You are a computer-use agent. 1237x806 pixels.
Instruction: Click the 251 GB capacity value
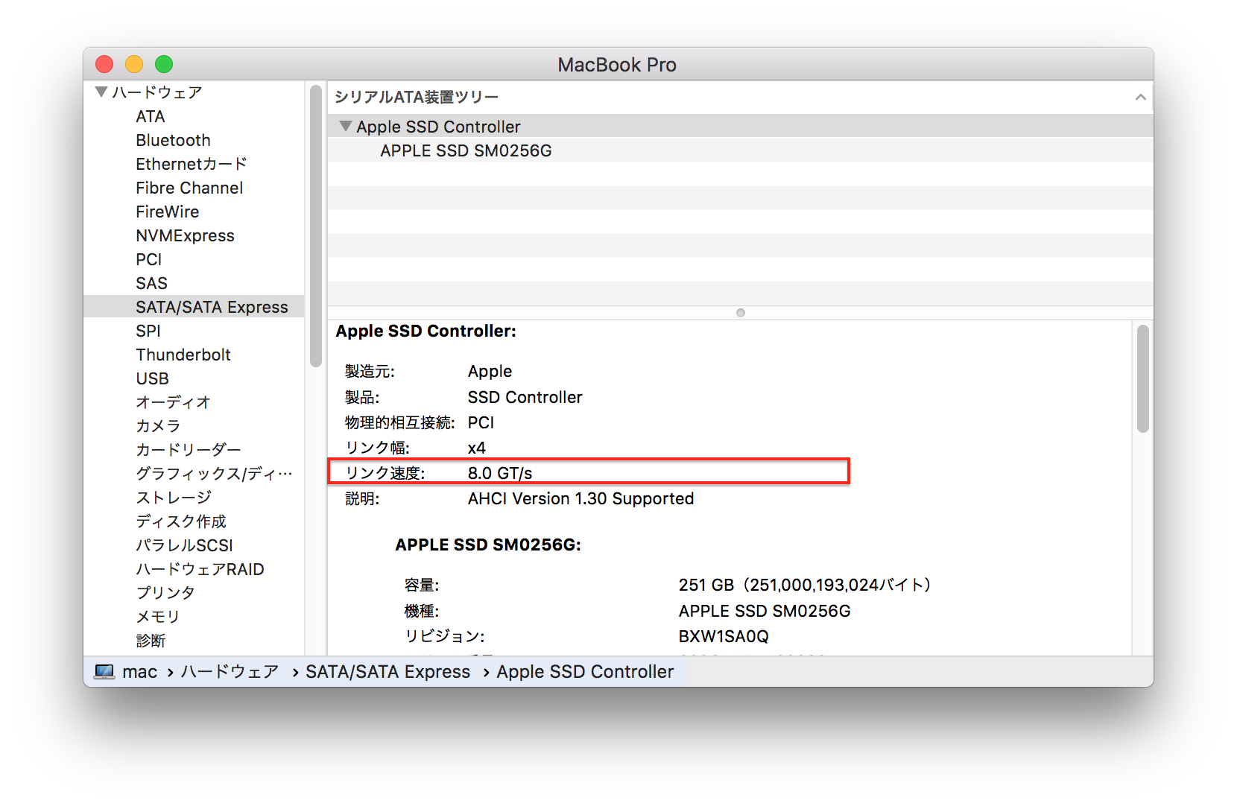[805, 585]
